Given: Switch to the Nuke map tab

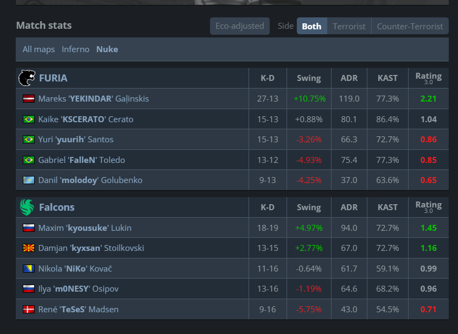Looking at the screenshot, I should click(107, 49).
